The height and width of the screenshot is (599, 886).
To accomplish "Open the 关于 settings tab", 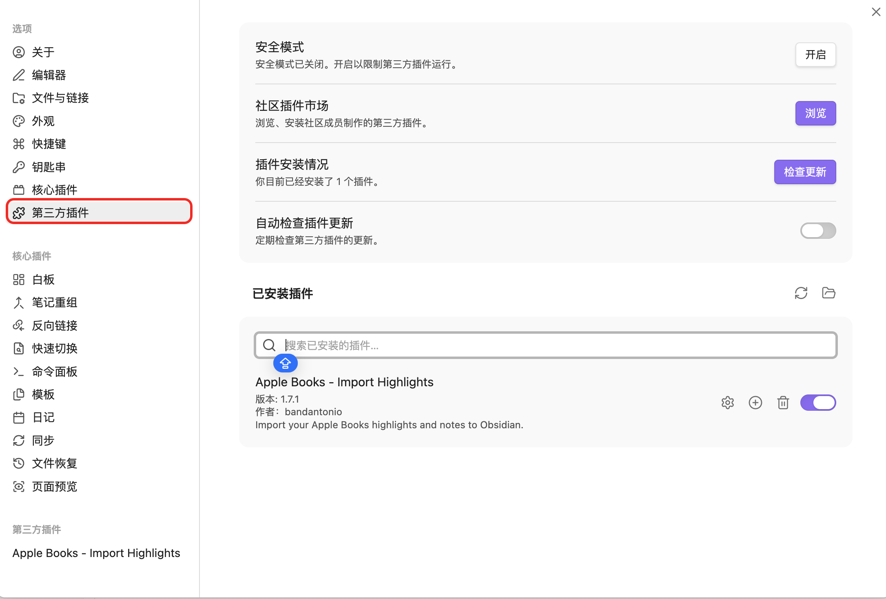I will point(99,52).
